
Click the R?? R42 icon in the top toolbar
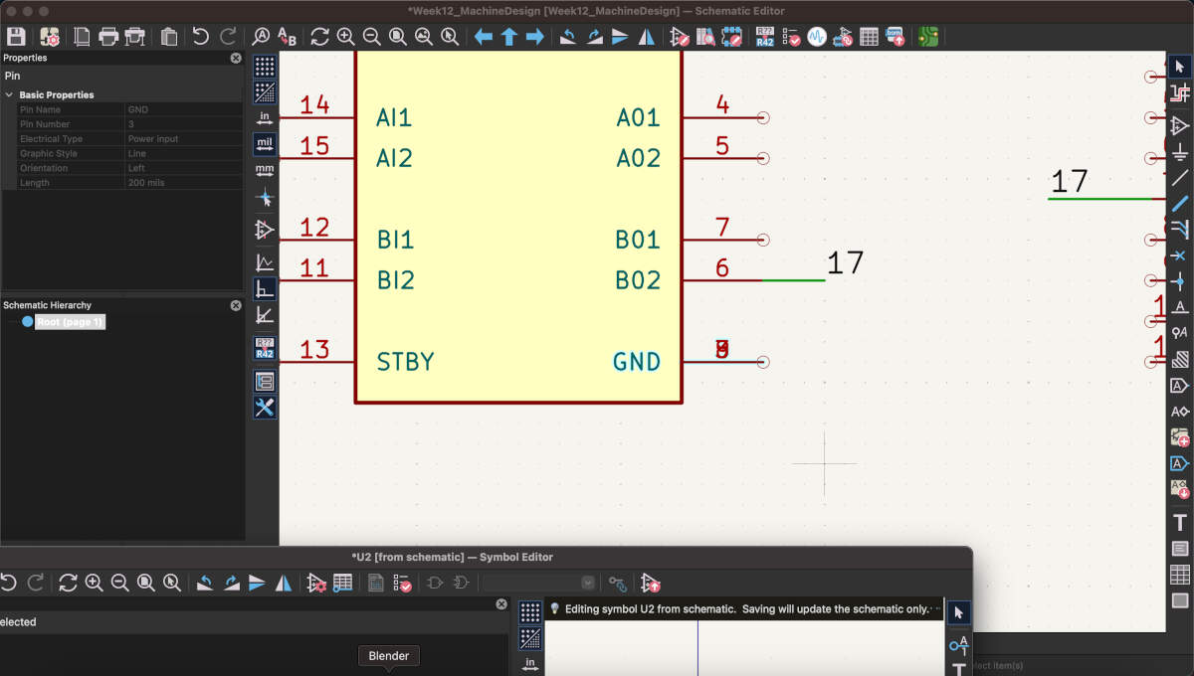click(764, 37)
